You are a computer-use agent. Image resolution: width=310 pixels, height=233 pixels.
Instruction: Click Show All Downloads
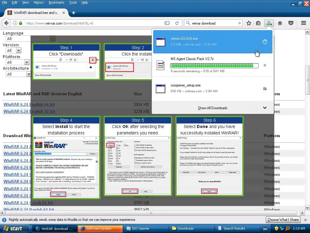(213, 108)
